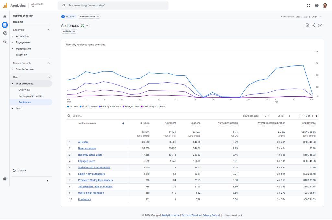Open the Rows per page dropdown
The image size is (332, 220).
(x=267, y=116)
